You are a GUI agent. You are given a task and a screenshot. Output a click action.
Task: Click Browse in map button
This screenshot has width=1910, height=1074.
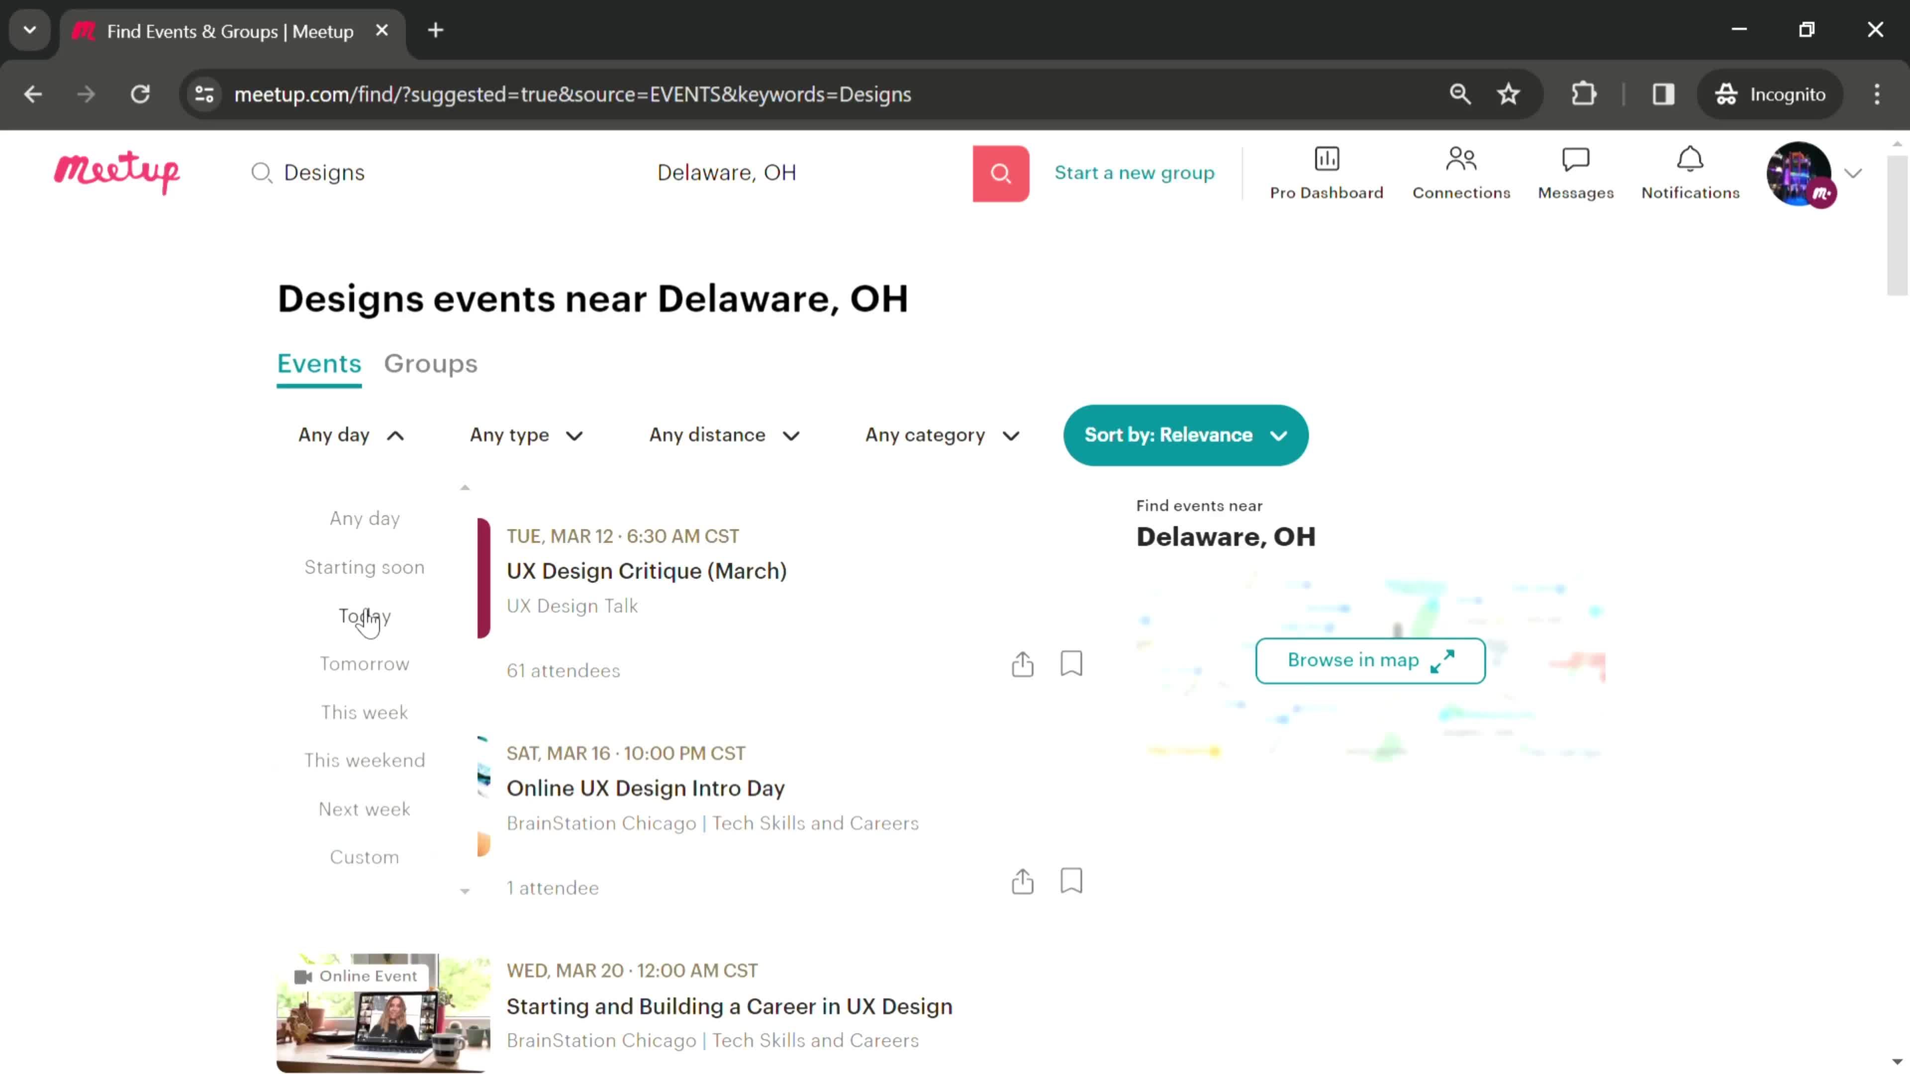(x=1369, y=660)
